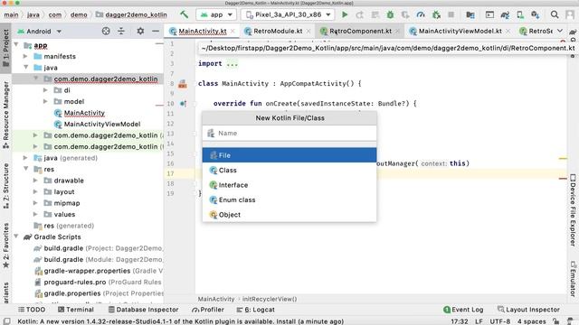Screen dimensions: 579x325
Task: Expand the di package
Action: click(x=45, y=90)
